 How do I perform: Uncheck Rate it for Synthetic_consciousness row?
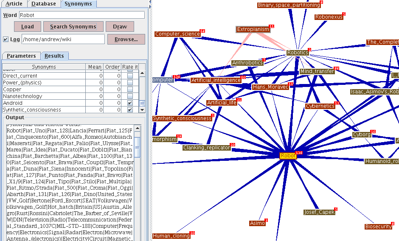[130, 110]
